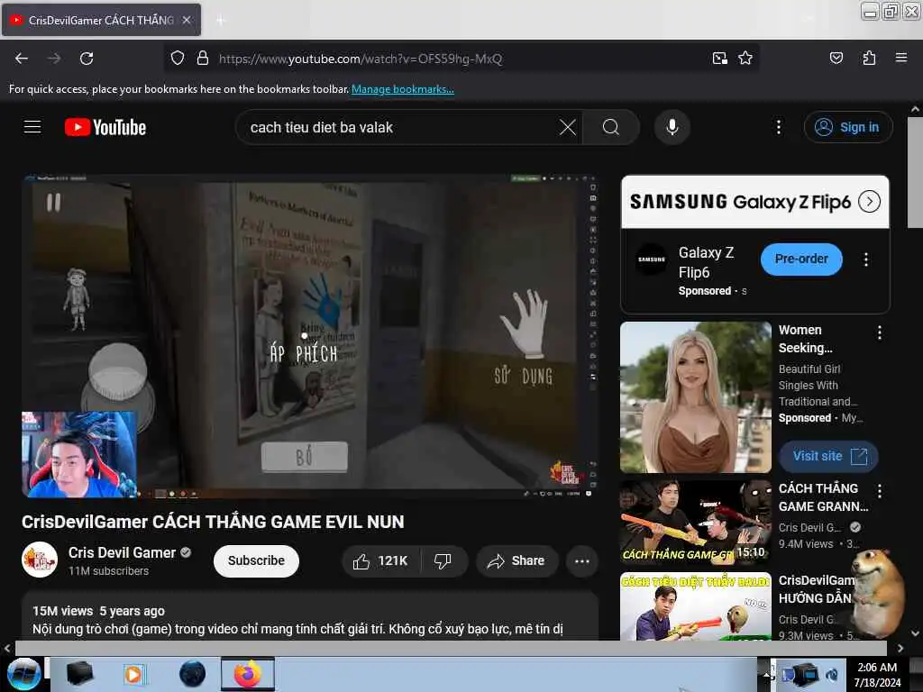Go to YouTube home via the logo
Screen dimensions: 923x692
tap(105, 127)
